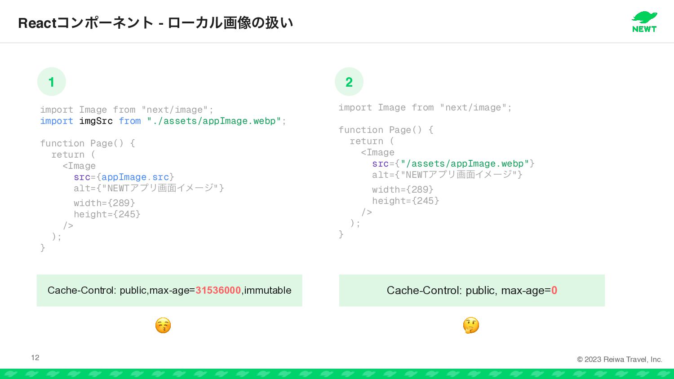Click the green circle numbered 1
The height and width of the screenshot is (379, 674).
(52, 82)
